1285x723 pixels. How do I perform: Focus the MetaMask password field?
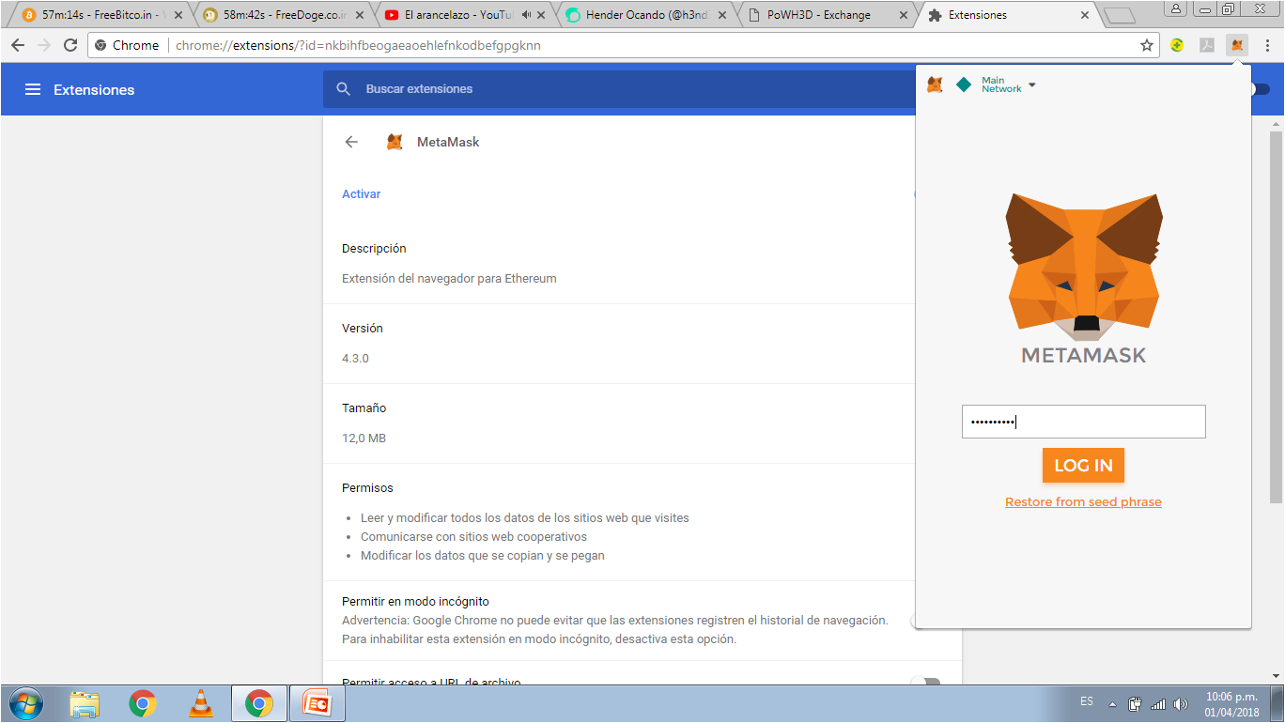[1083, 422]
